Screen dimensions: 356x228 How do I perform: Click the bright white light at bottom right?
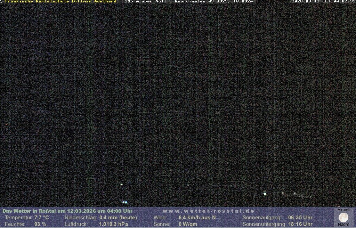(x=265, y=194)
